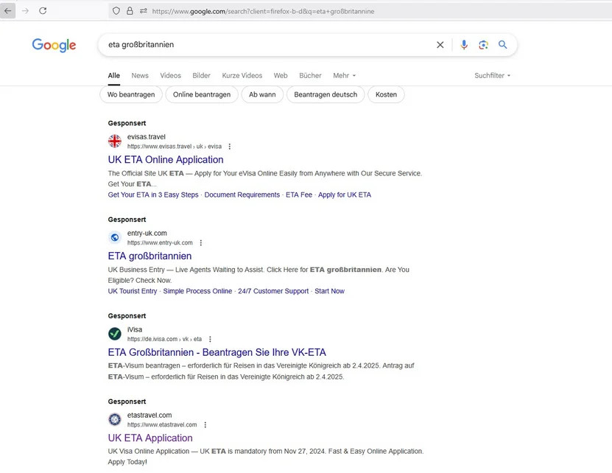Reload the page with the refresh icon
Image resolution: width=612 pixels, height=473 pixels.
click(x=43, y=11)
